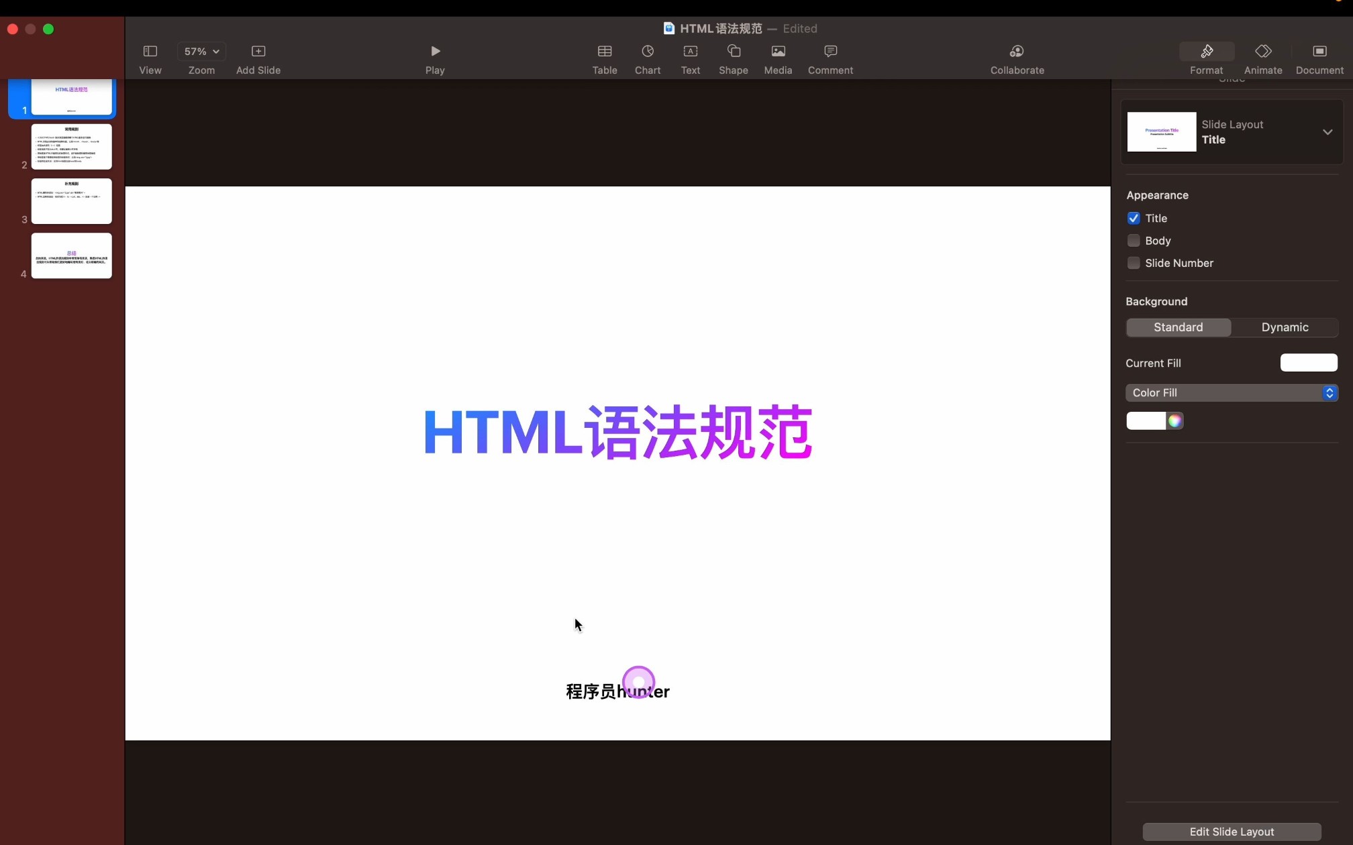Uncheck the Title checkbox

pyautogui.click(x=1134, y=219)
